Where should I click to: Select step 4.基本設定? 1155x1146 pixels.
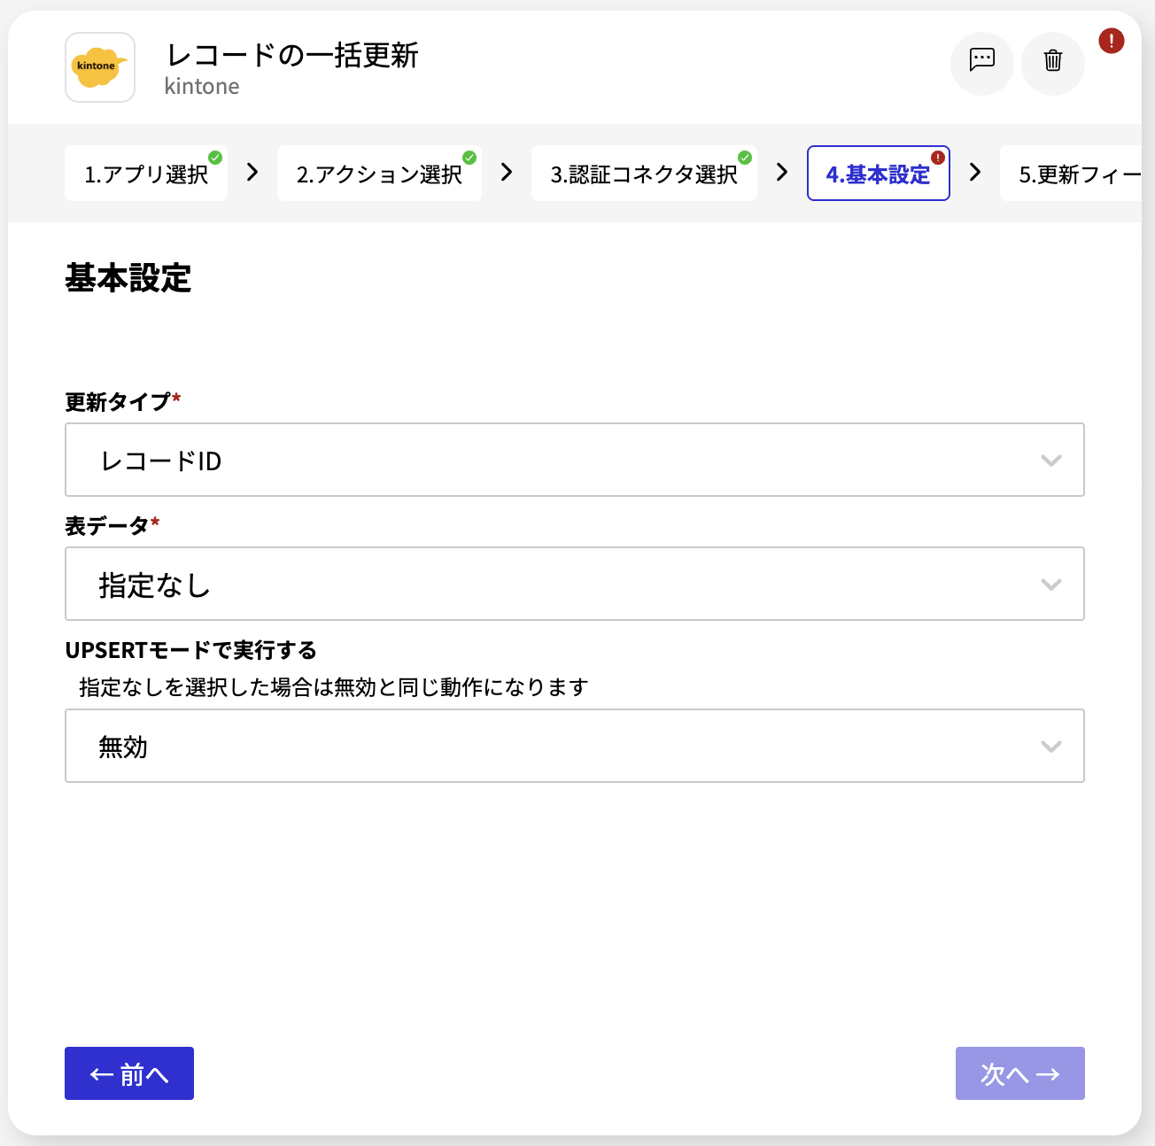[x=879, y=174]
